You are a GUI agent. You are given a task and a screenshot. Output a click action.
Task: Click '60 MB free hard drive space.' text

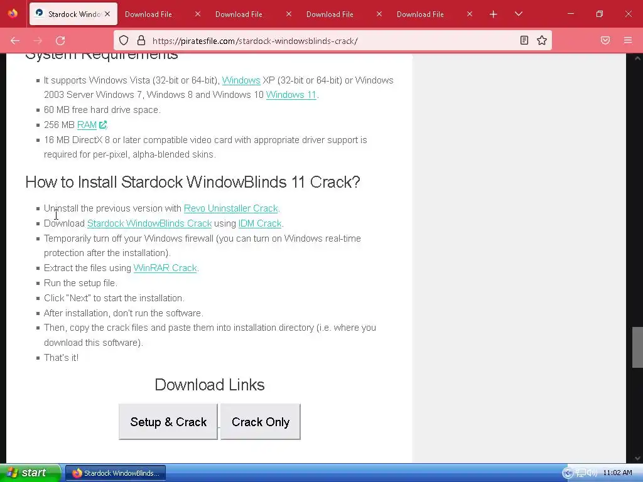[102, 110]
